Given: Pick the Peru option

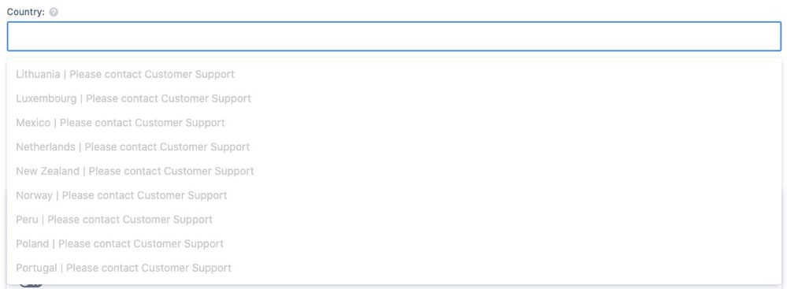Looking at the screenshot, I should pos(394,219).
